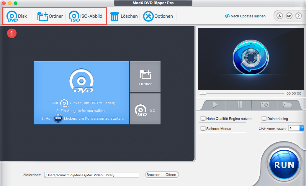This screenshot has width=306, height=186.
Task: Load an ISO-Abbild from the toolbar
Action: point(86,16)
